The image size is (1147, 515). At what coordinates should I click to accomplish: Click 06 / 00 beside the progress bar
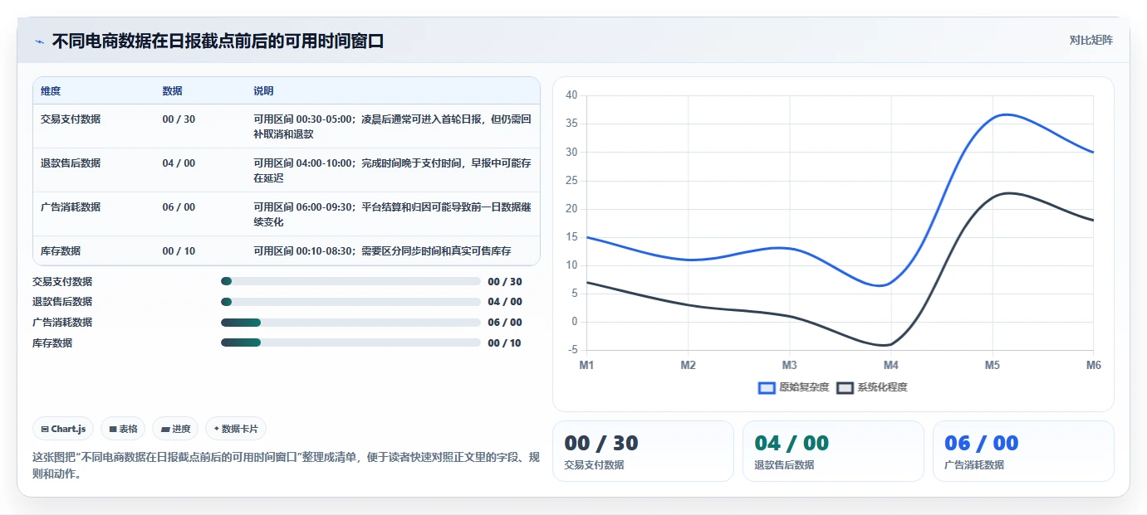pos(505,323)
